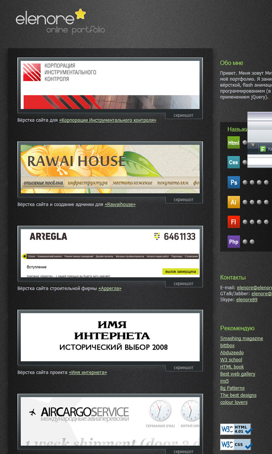The height and width of the screenshot is (454, 272).
Task: Click the first rating dot in Php row
Action: click(245, 242)
